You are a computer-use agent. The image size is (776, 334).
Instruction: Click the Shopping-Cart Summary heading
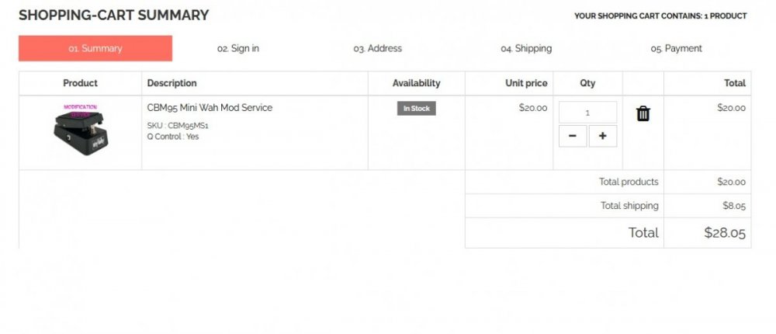coord(113,16)
